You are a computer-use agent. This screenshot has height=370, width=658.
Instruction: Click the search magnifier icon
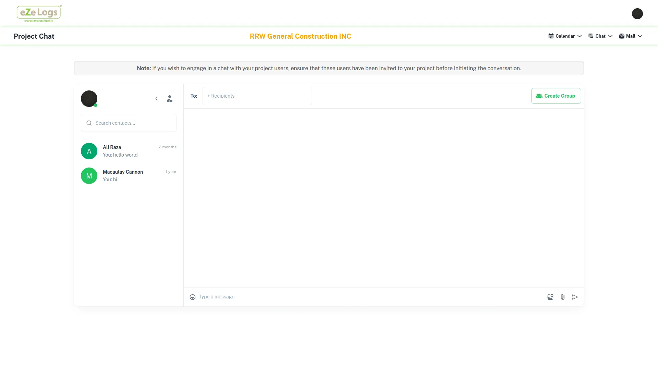[89, 123]
